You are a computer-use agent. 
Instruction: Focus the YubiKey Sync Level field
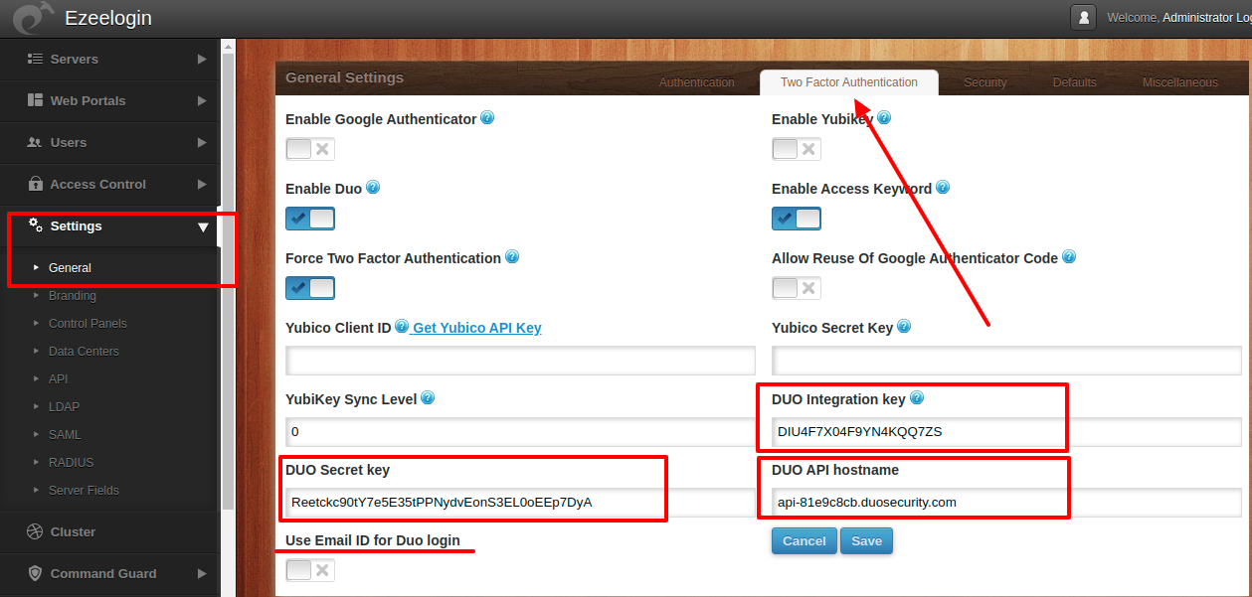click(520, 432)
